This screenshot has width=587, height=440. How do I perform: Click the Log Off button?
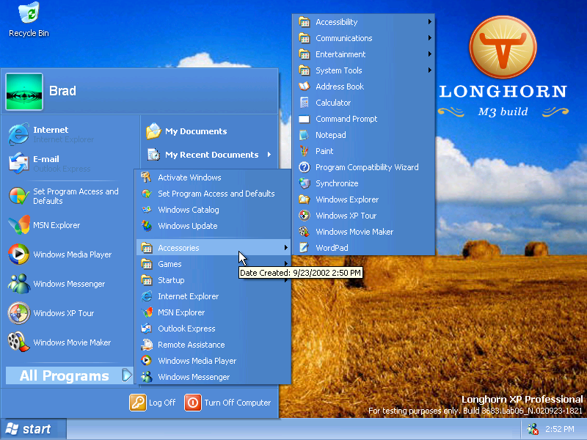[x=153, y=403]
